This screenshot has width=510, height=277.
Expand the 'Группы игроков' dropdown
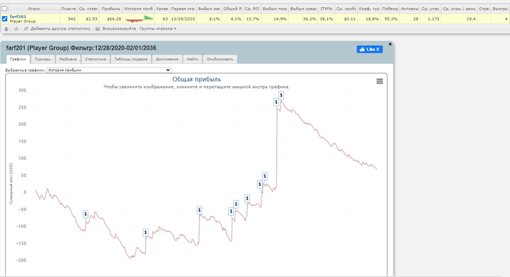click(158, 28)
